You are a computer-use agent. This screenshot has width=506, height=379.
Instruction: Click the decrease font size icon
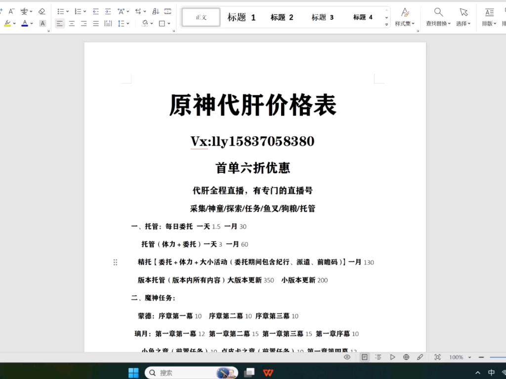pyautogui.click(x=11, y=11)
